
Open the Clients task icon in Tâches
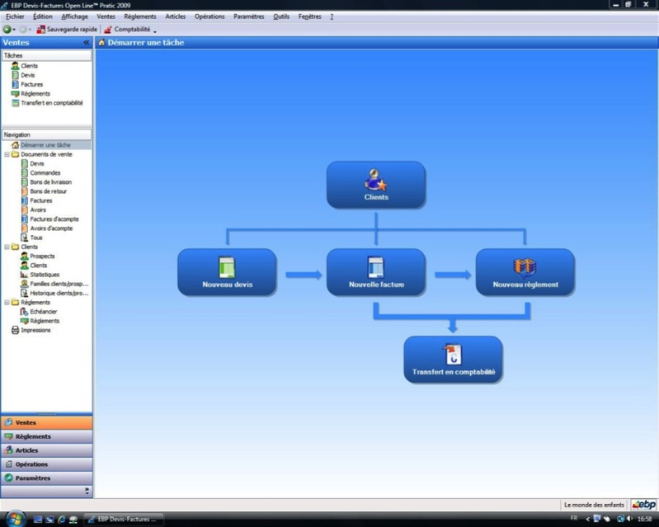pyautogui.click(x=15, y=65)
